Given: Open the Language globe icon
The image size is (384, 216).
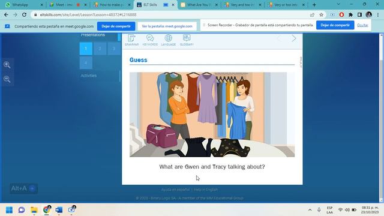Looking at the screenshot, I should 168,40.
